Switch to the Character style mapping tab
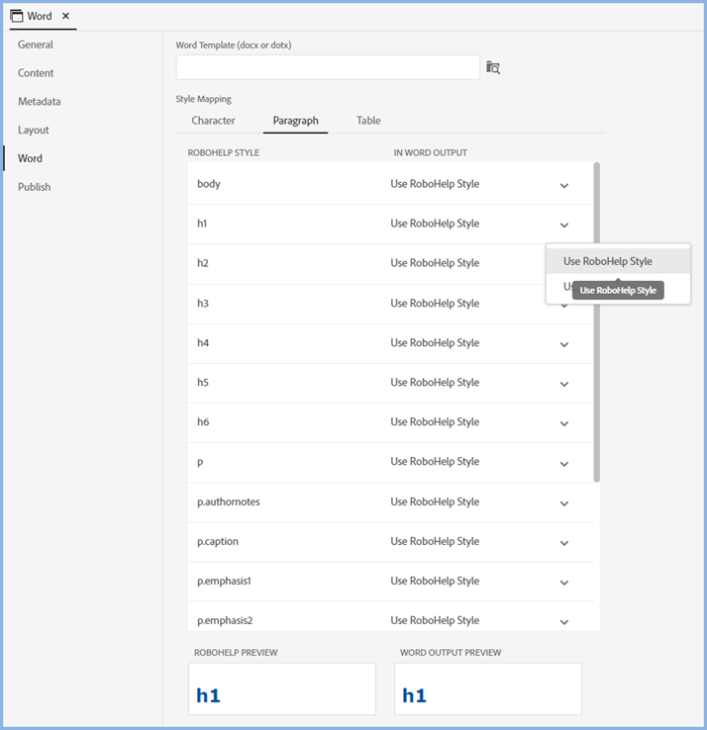The height and width of the screenshot is (730, 707). 213,121
